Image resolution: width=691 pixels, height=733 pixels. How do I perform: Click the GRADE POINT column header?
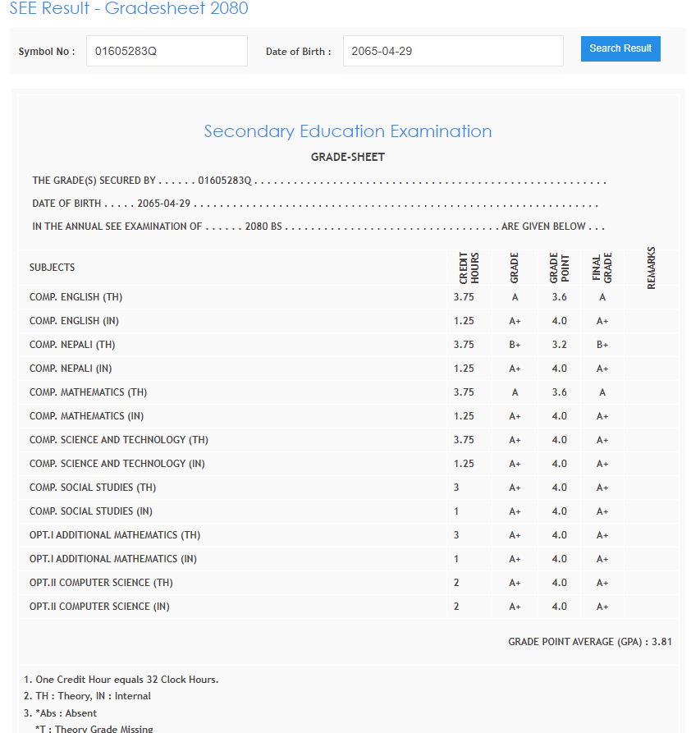click(559, 268)
